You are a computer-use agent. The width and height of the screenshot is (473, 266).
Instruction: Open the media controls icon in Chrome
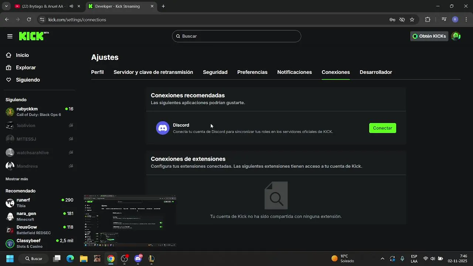(x=444, y=20)
